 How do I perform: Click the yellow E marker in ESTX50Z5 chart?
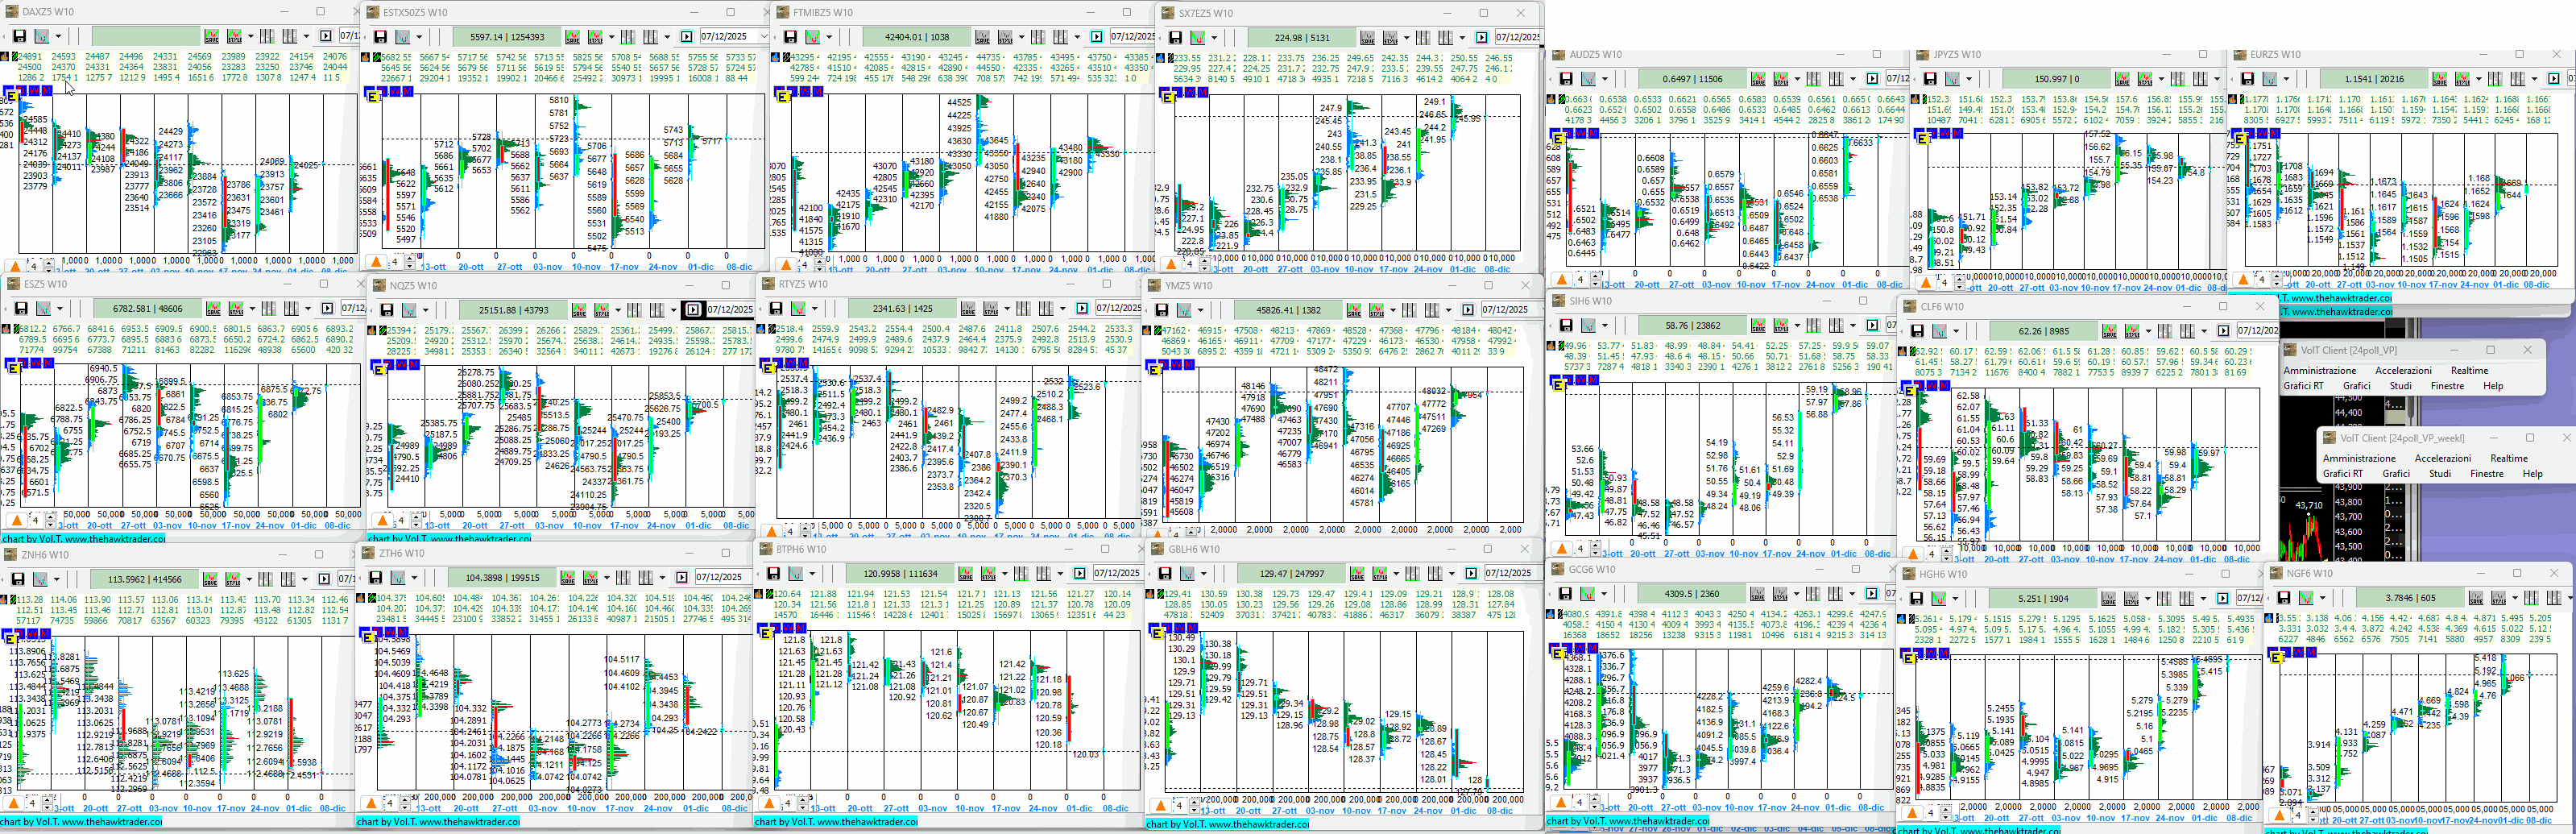pyautogui.click(x=373, y=96)
